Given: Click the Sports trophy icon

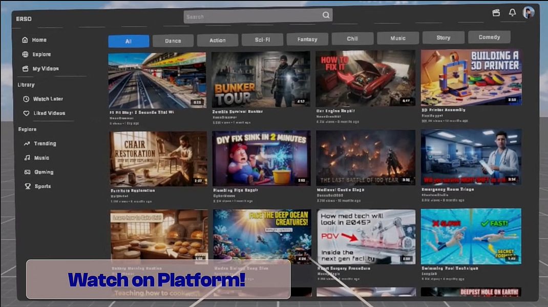Looking at the screenshot, I should pyautogui.click(x=28, y=186).
